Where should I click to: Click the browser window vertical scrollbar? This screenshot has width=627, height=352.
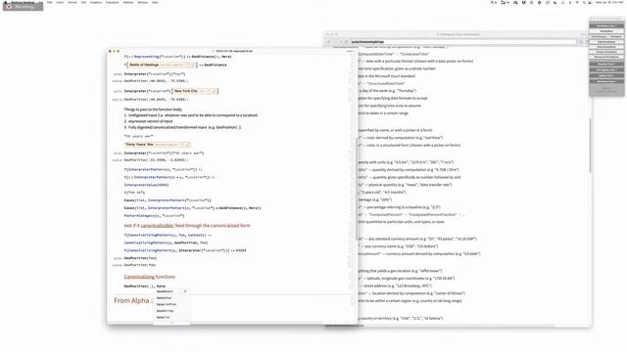tap(590, 146)
